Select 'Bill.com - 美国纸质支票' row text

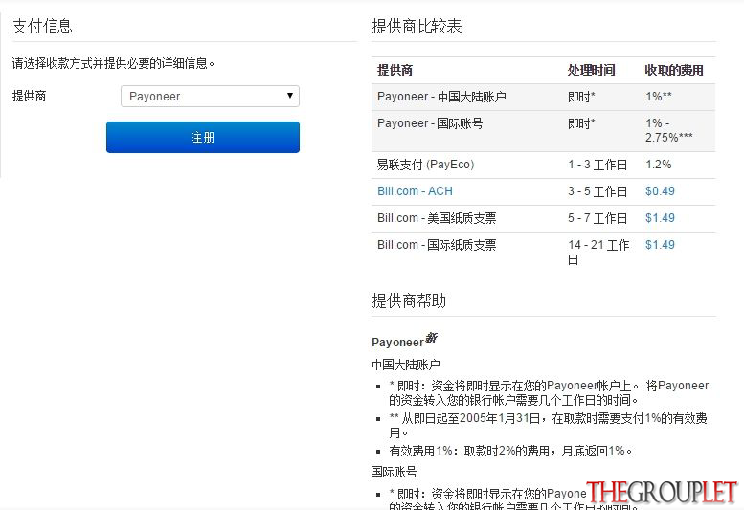[437, 218]
